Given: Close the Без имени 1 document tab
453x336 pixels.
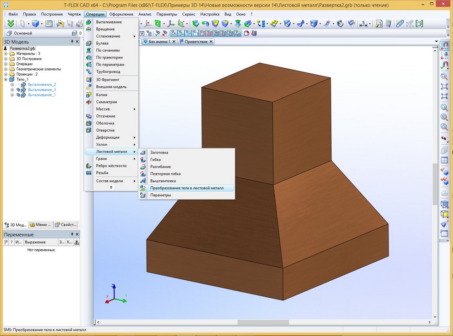Looking at the screenshot, I should (174, 41).
